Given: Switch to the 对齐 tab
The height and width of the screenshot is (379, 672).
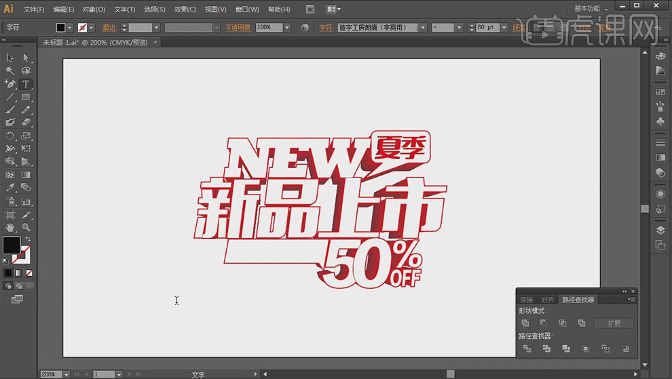Looking at the screenshot, I should tap(547, 300).
